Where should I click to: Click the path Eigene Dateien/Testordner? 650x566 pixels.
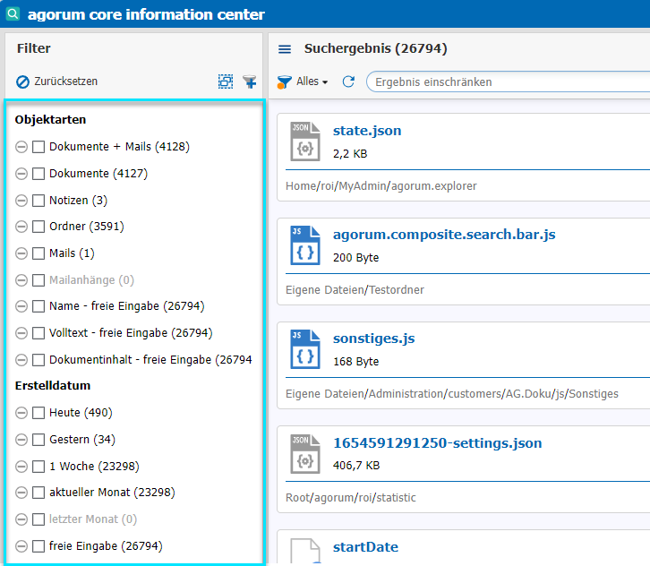pos(355,290)
